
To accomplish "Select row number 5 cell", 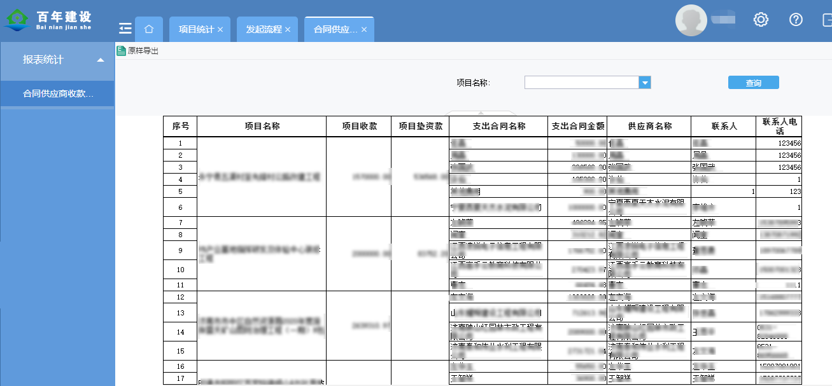I will [x=180, y=191].
